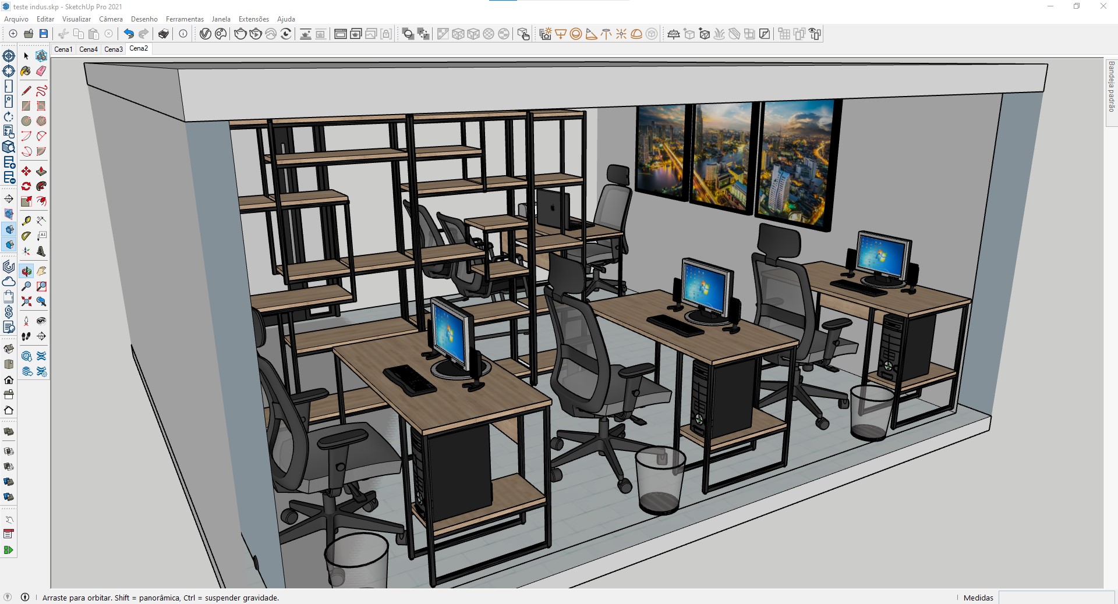Open the Extensões menu
Image resolution: width=1118 pixels, height=604 pixels.
tap(253, 19)
